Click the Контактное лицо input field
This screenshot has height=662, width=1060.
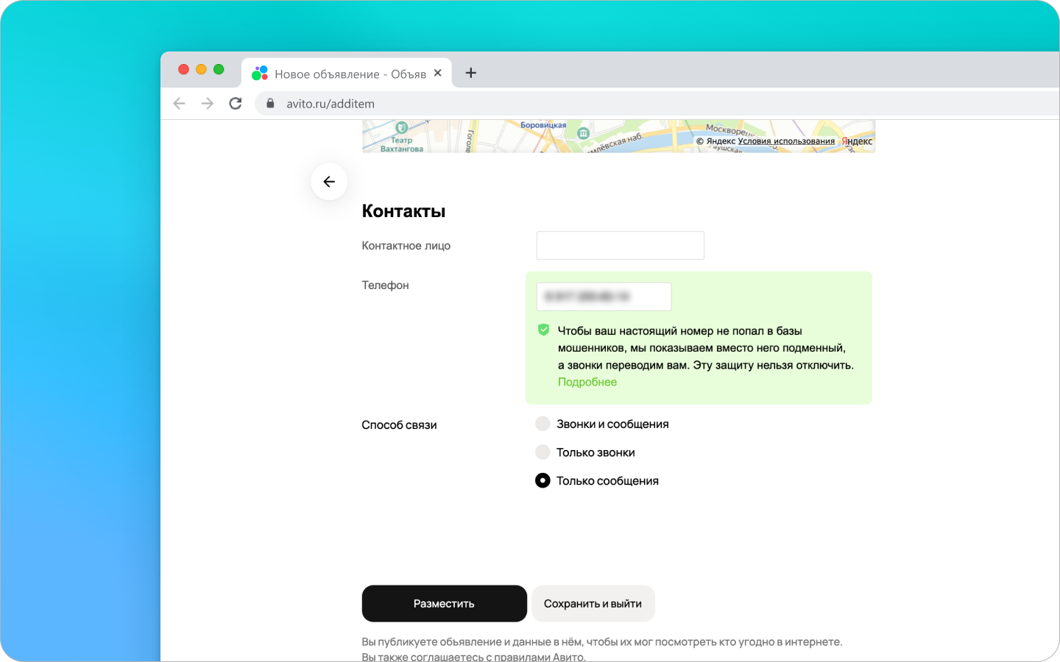click(x=621, y=246)
